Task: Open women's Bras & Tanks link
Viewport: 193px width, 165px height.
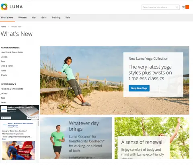Action: 7,66
